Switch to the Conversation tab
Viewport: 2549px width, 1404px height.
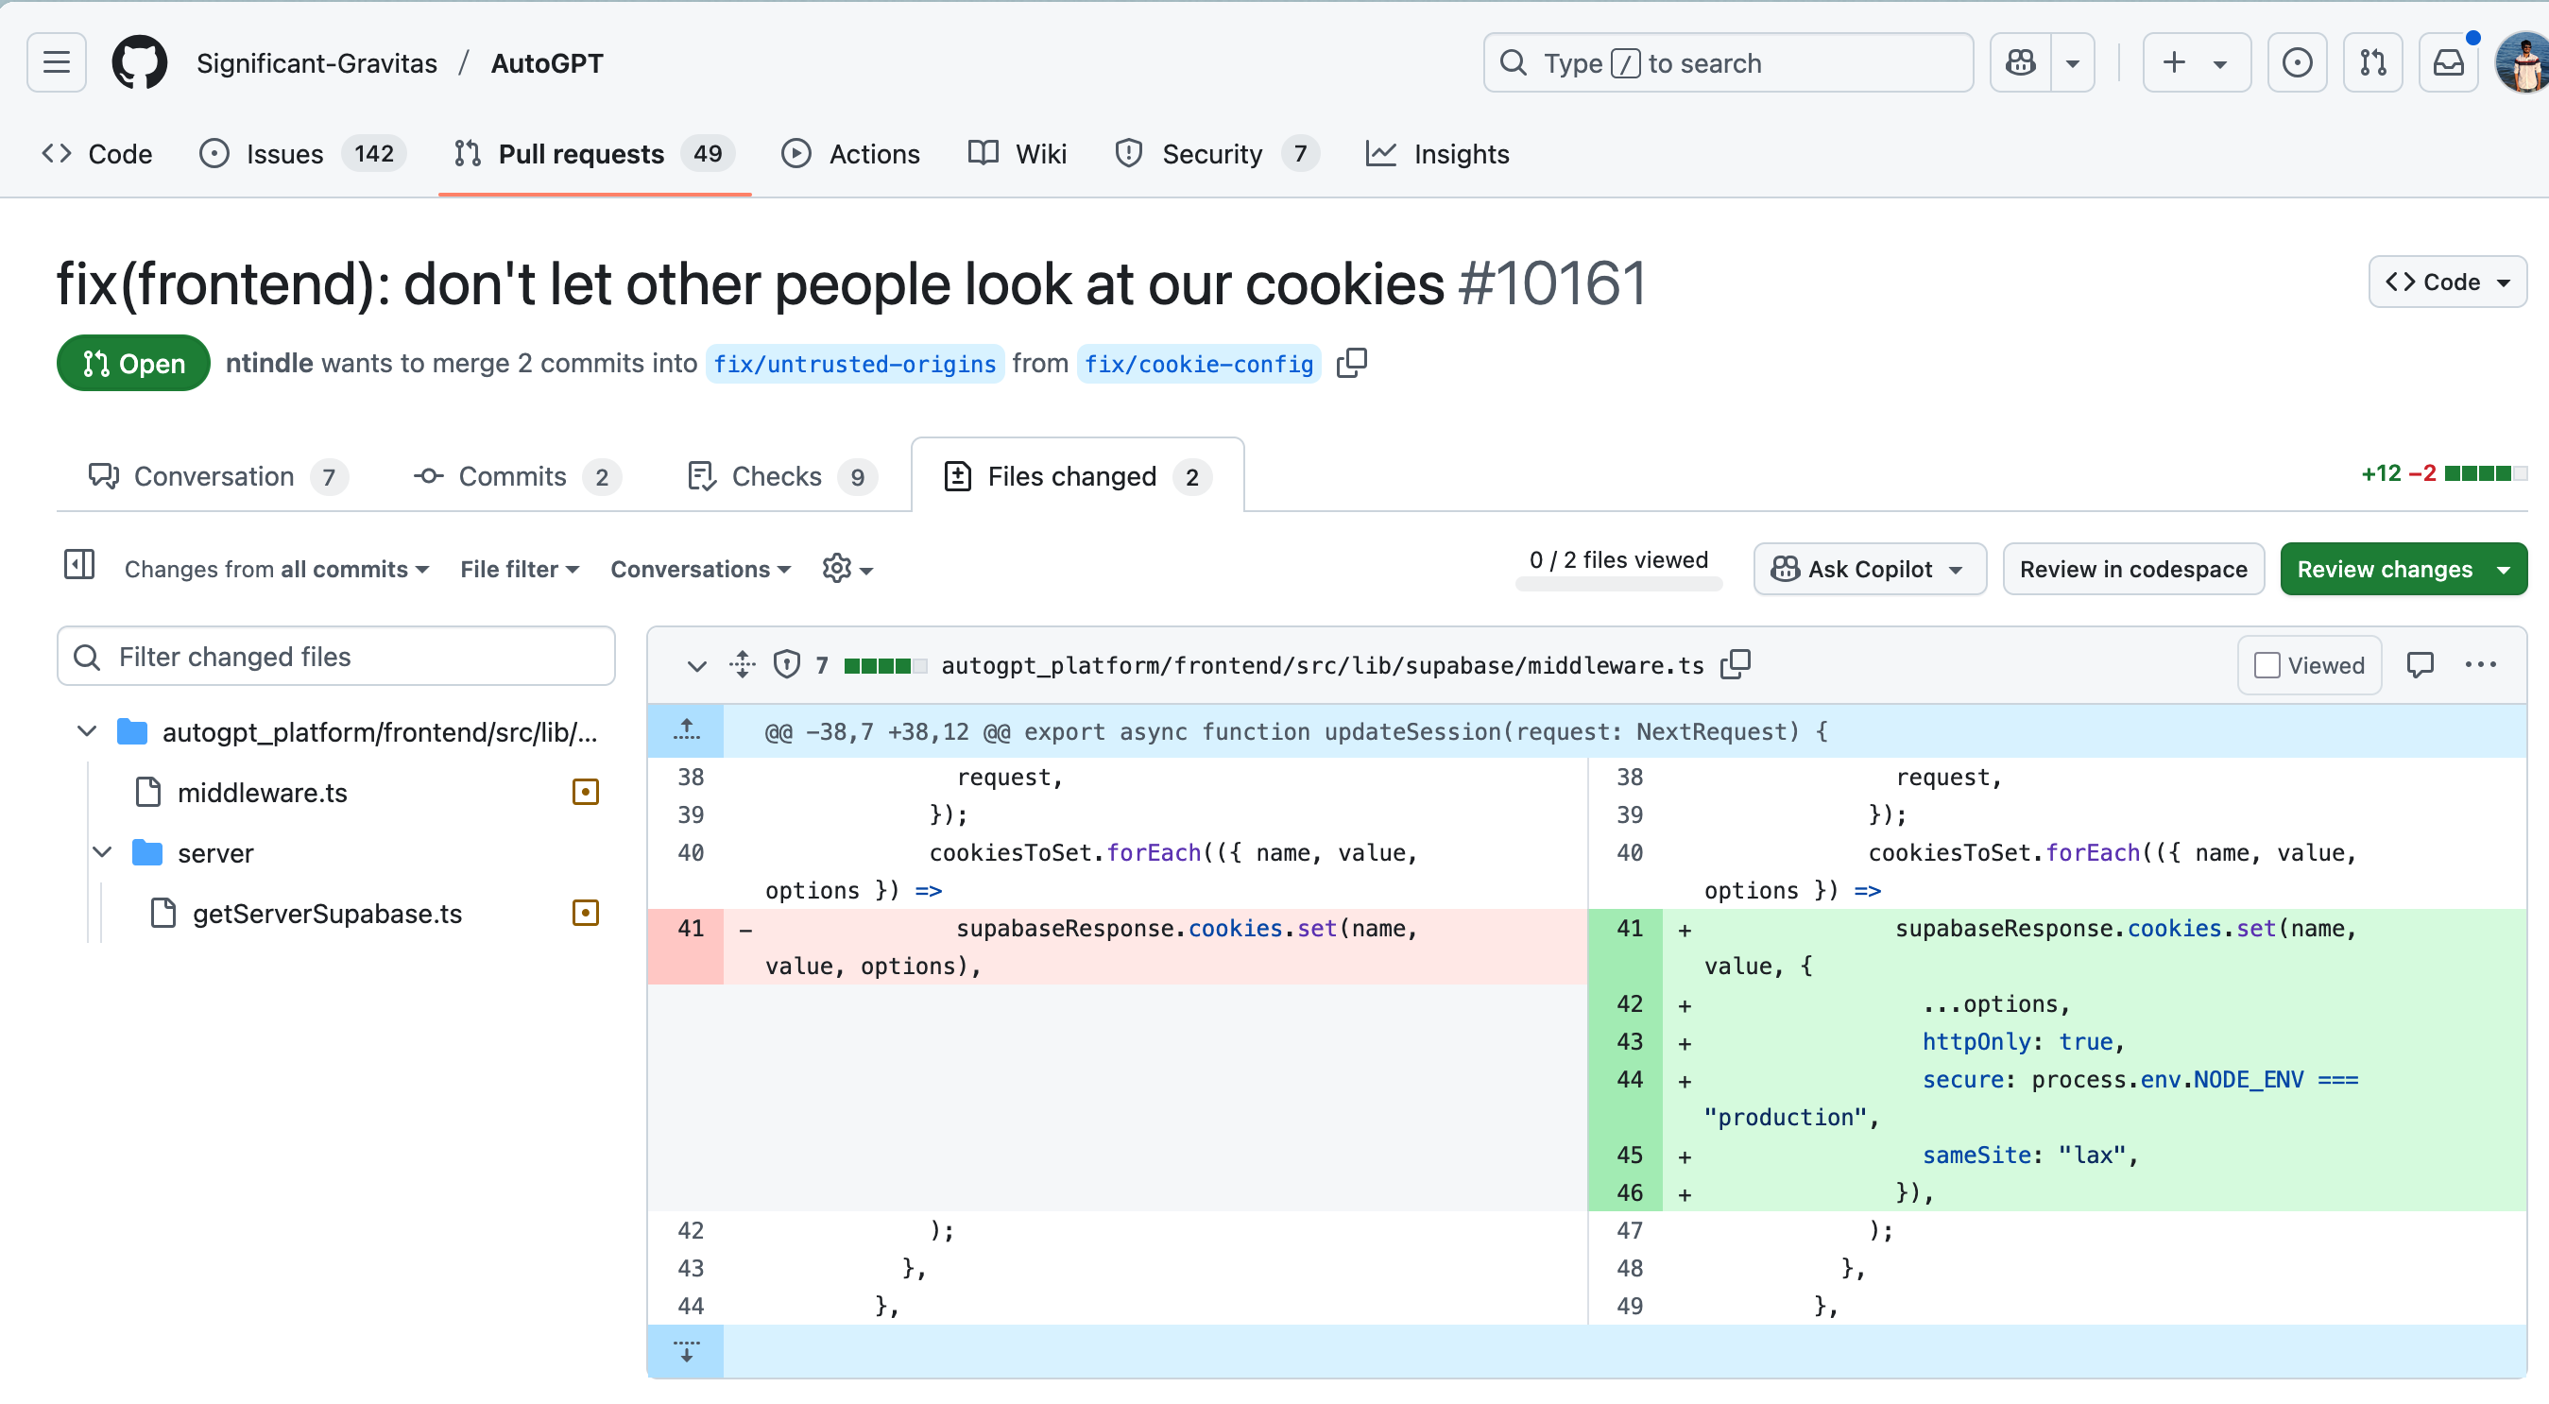(x=217, y=477)
